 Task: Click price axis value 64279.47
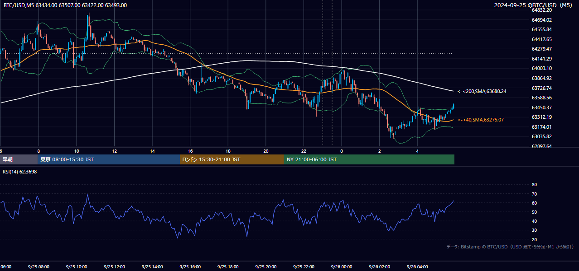542,49
